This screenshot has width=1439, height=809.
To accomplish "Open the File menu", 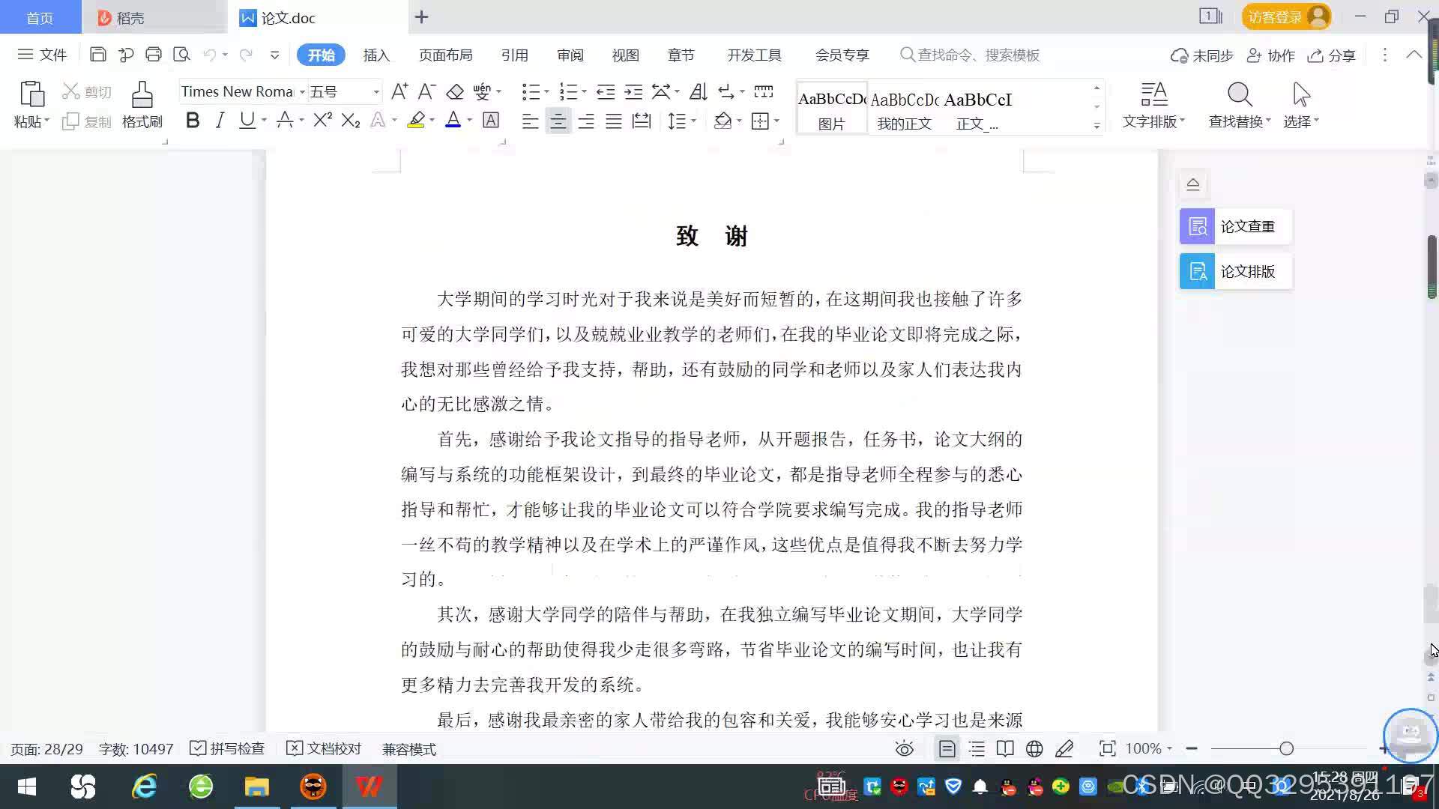I will coord(43,55).
